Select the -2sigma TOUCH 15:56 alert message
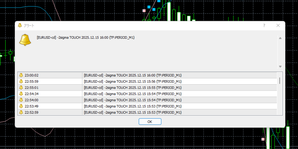 (133, 81)
